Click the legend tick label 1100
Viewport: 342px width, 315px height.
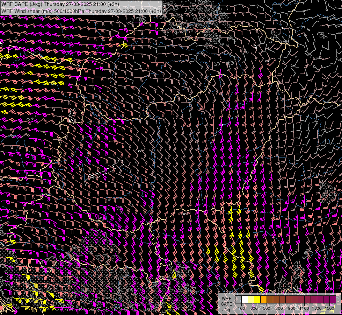click(x=304, y=308)
